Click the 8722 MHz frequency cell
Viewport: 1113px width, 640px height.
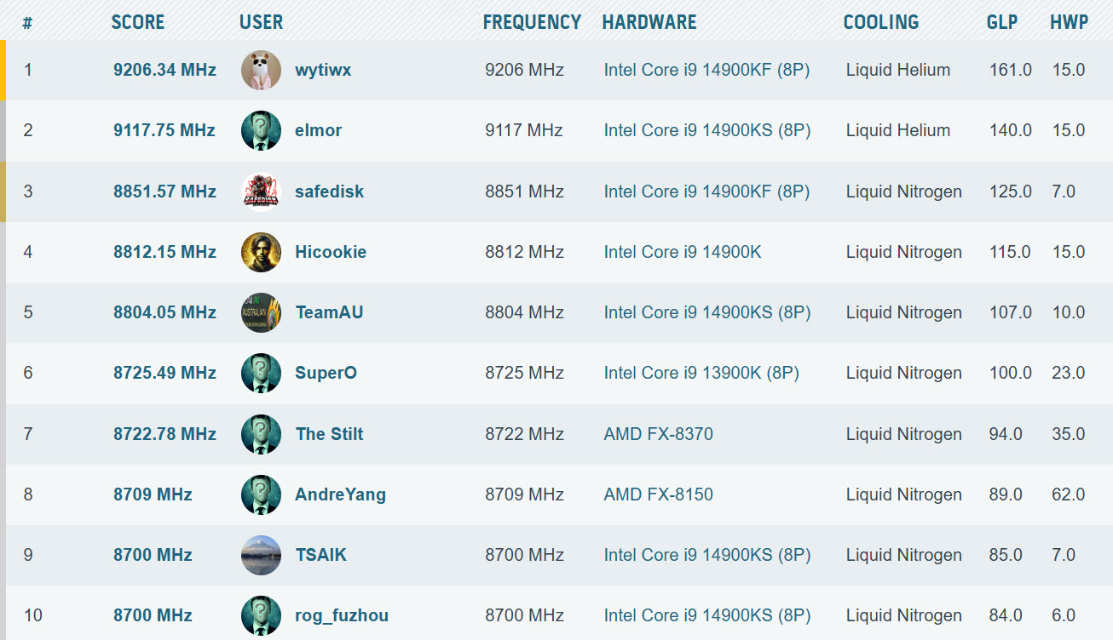[525, 434]
